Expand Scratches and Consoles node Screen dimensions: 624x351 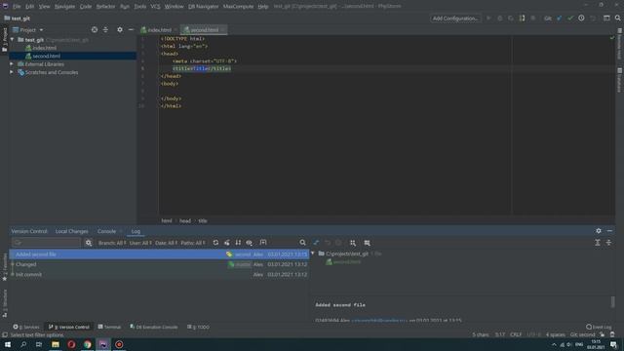[12, 72]
